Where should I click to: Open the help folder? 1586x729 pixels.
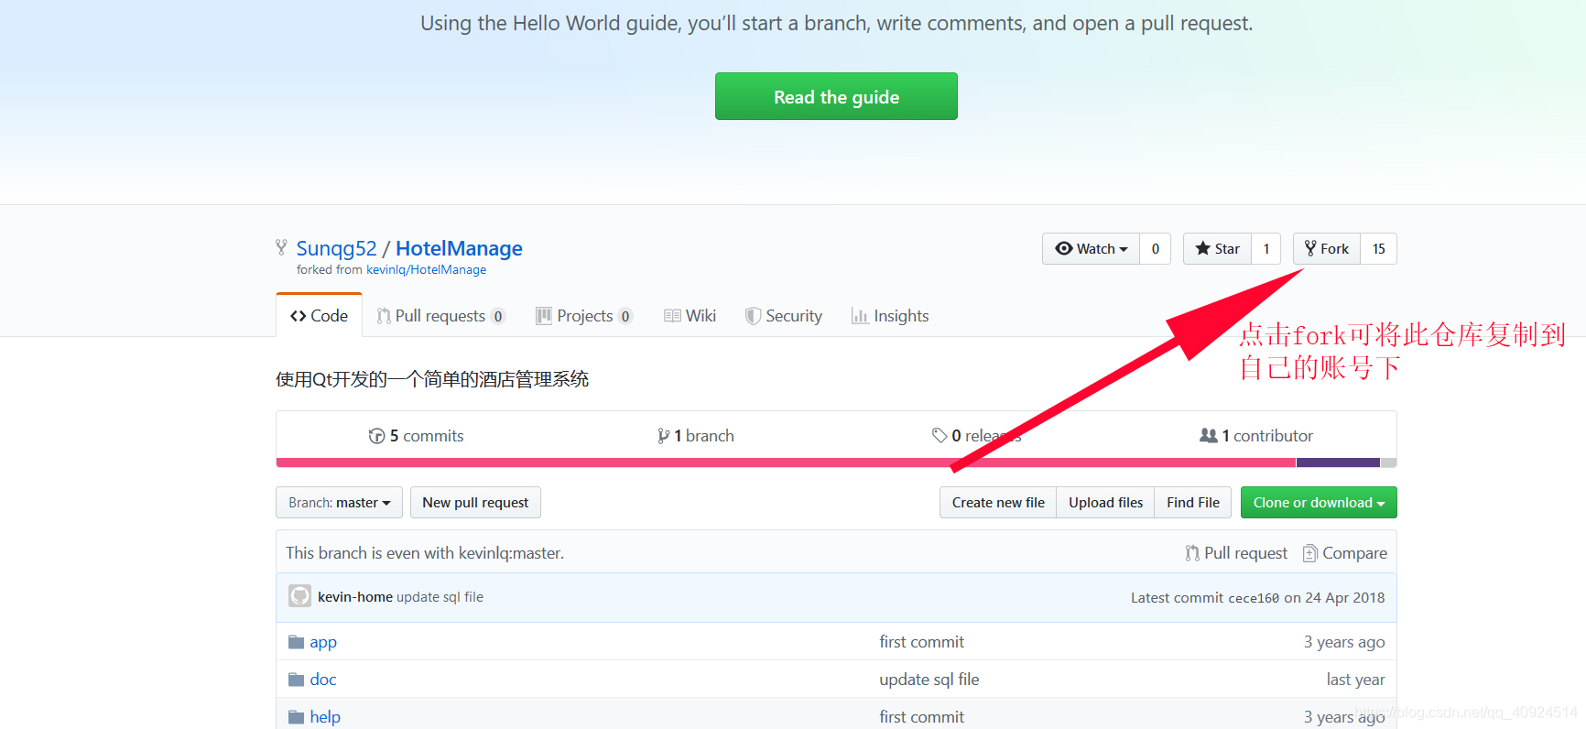coord(325,717)
